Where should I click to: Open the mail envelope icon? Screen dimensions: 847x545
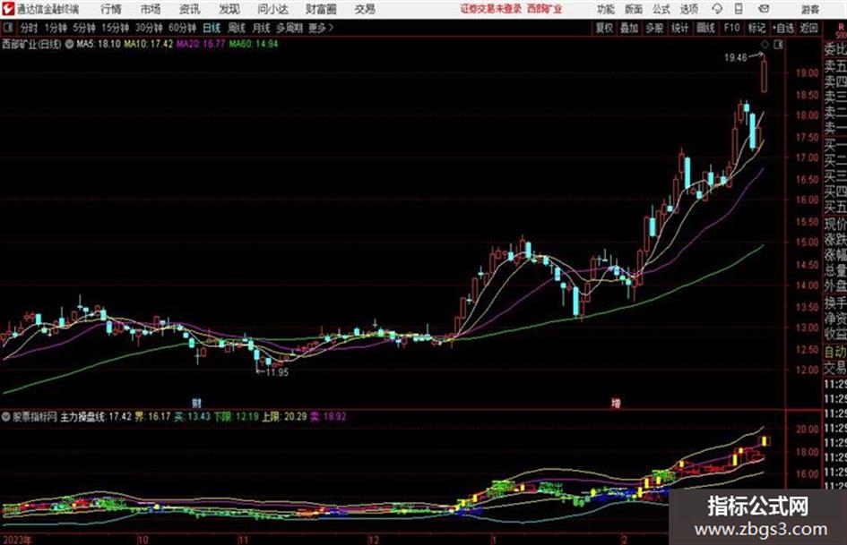(x=764, y=9)
